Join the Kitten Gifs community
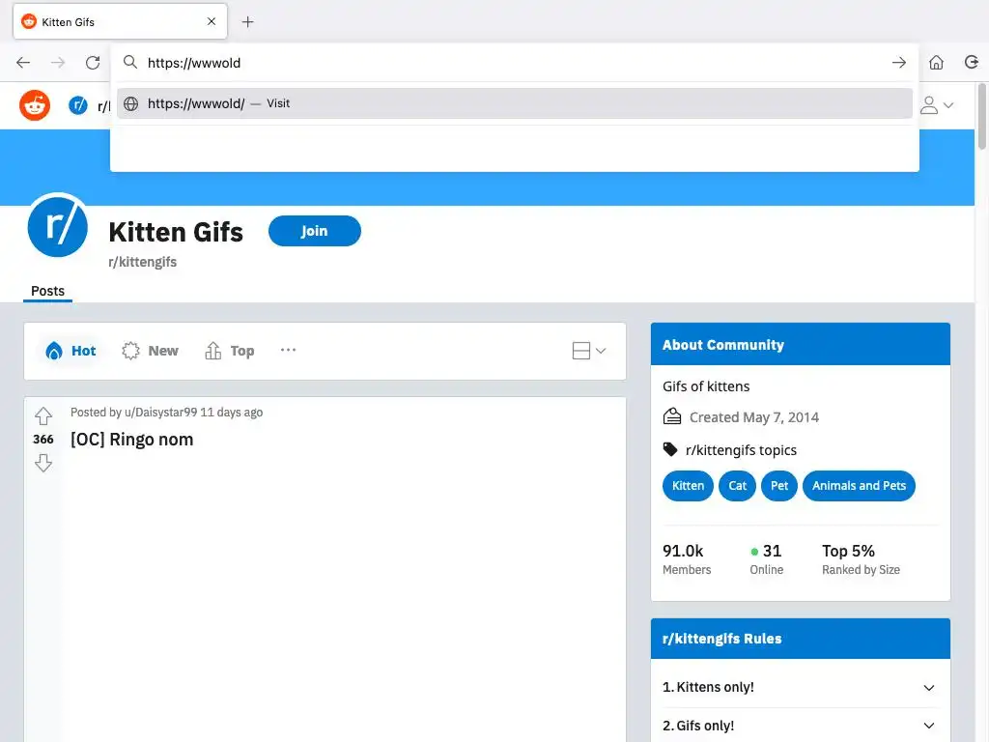Viewport: 989px width, 742px height. pos(315,231)
